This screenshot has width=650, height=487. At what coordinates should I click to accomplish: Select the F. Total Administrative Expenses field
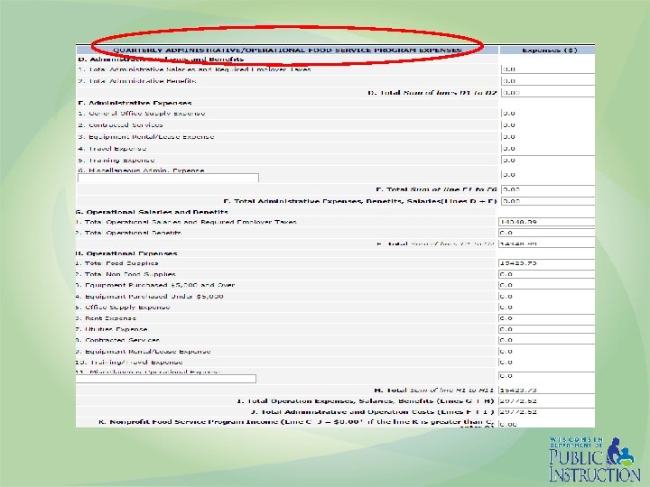point(548,201)
